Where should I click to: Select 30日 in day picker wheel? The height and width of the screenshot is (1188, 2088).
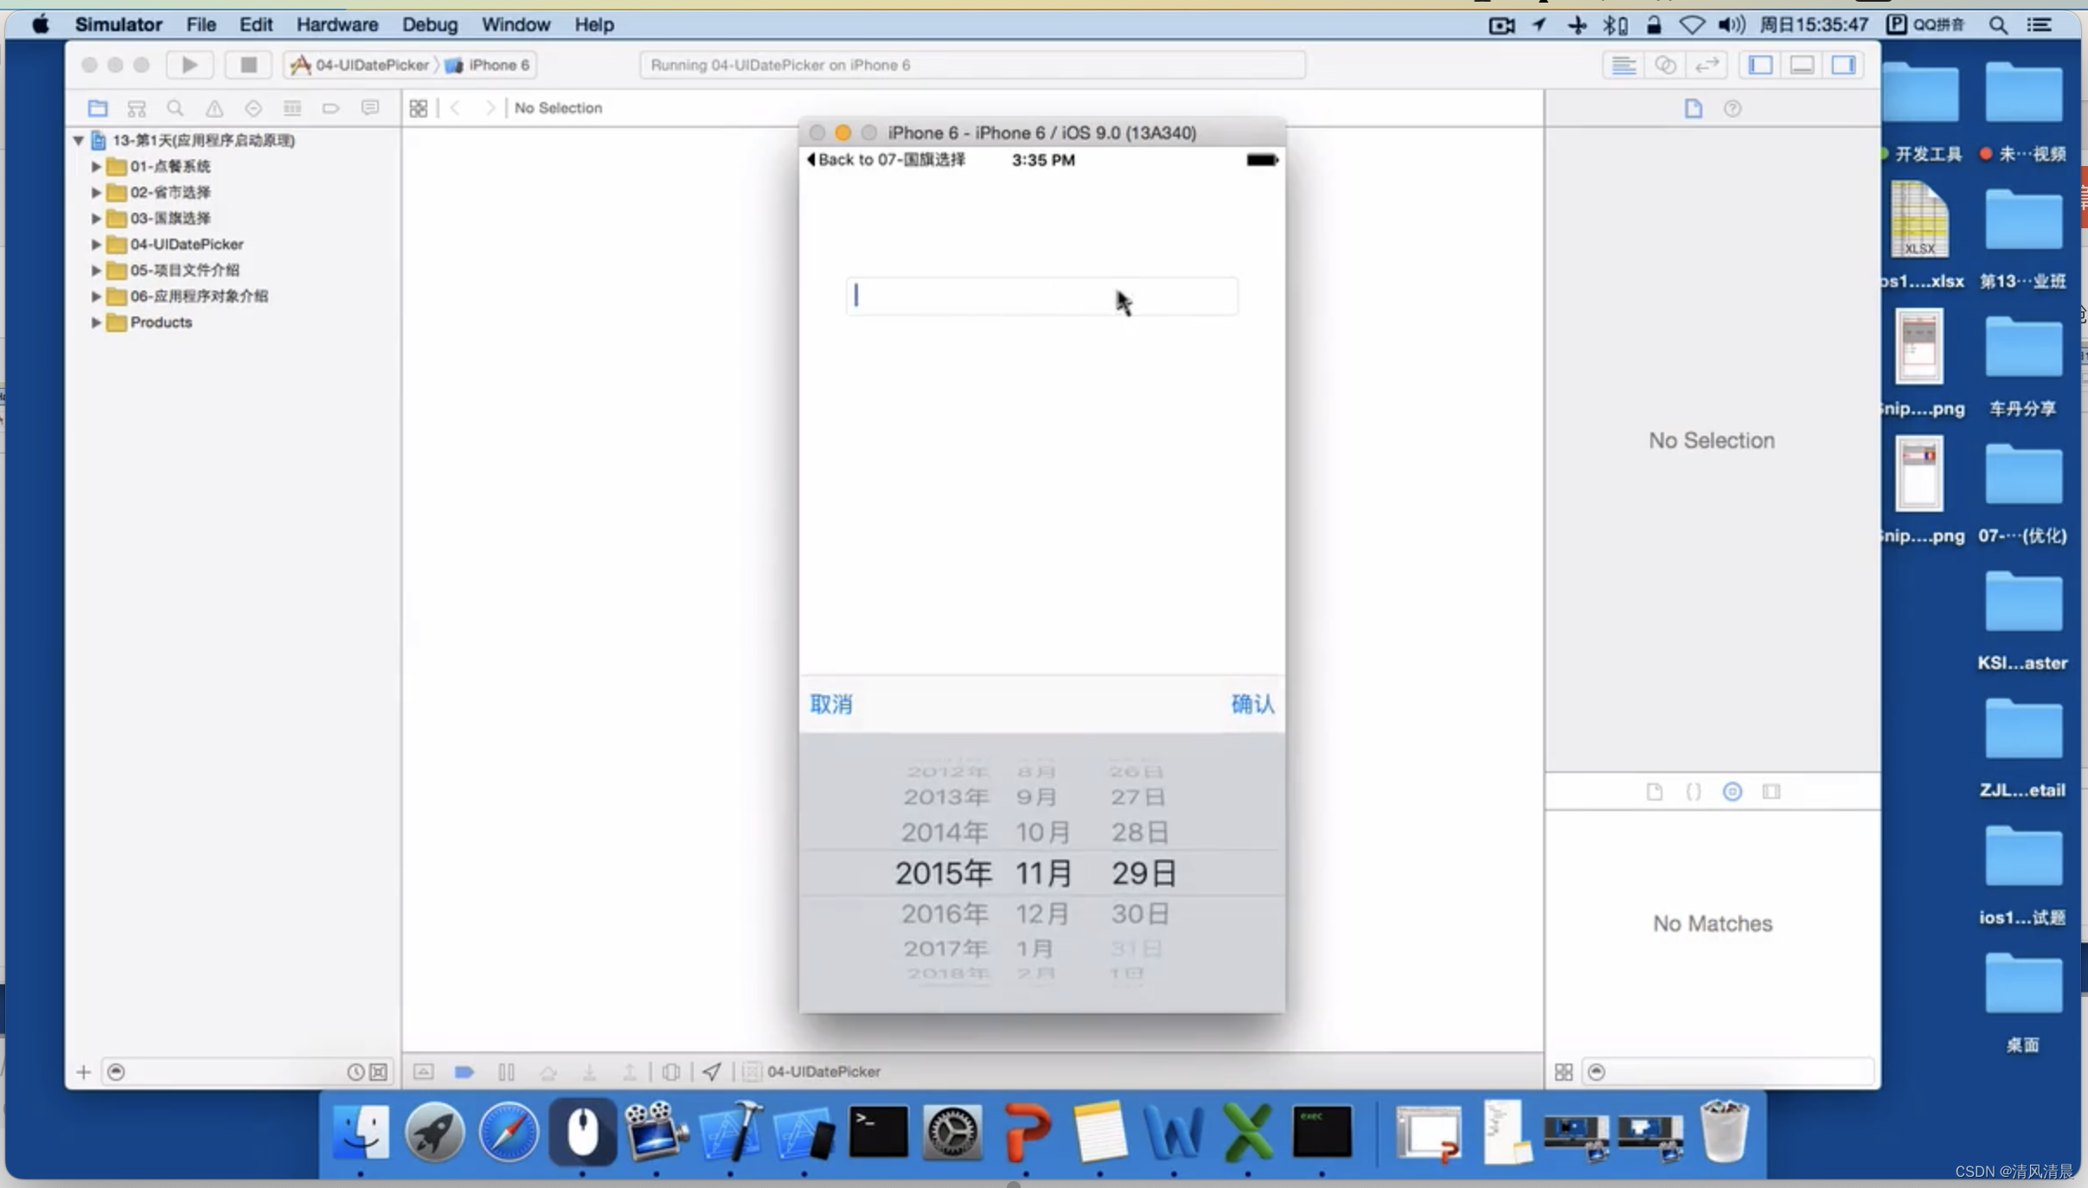(1140, 913)
